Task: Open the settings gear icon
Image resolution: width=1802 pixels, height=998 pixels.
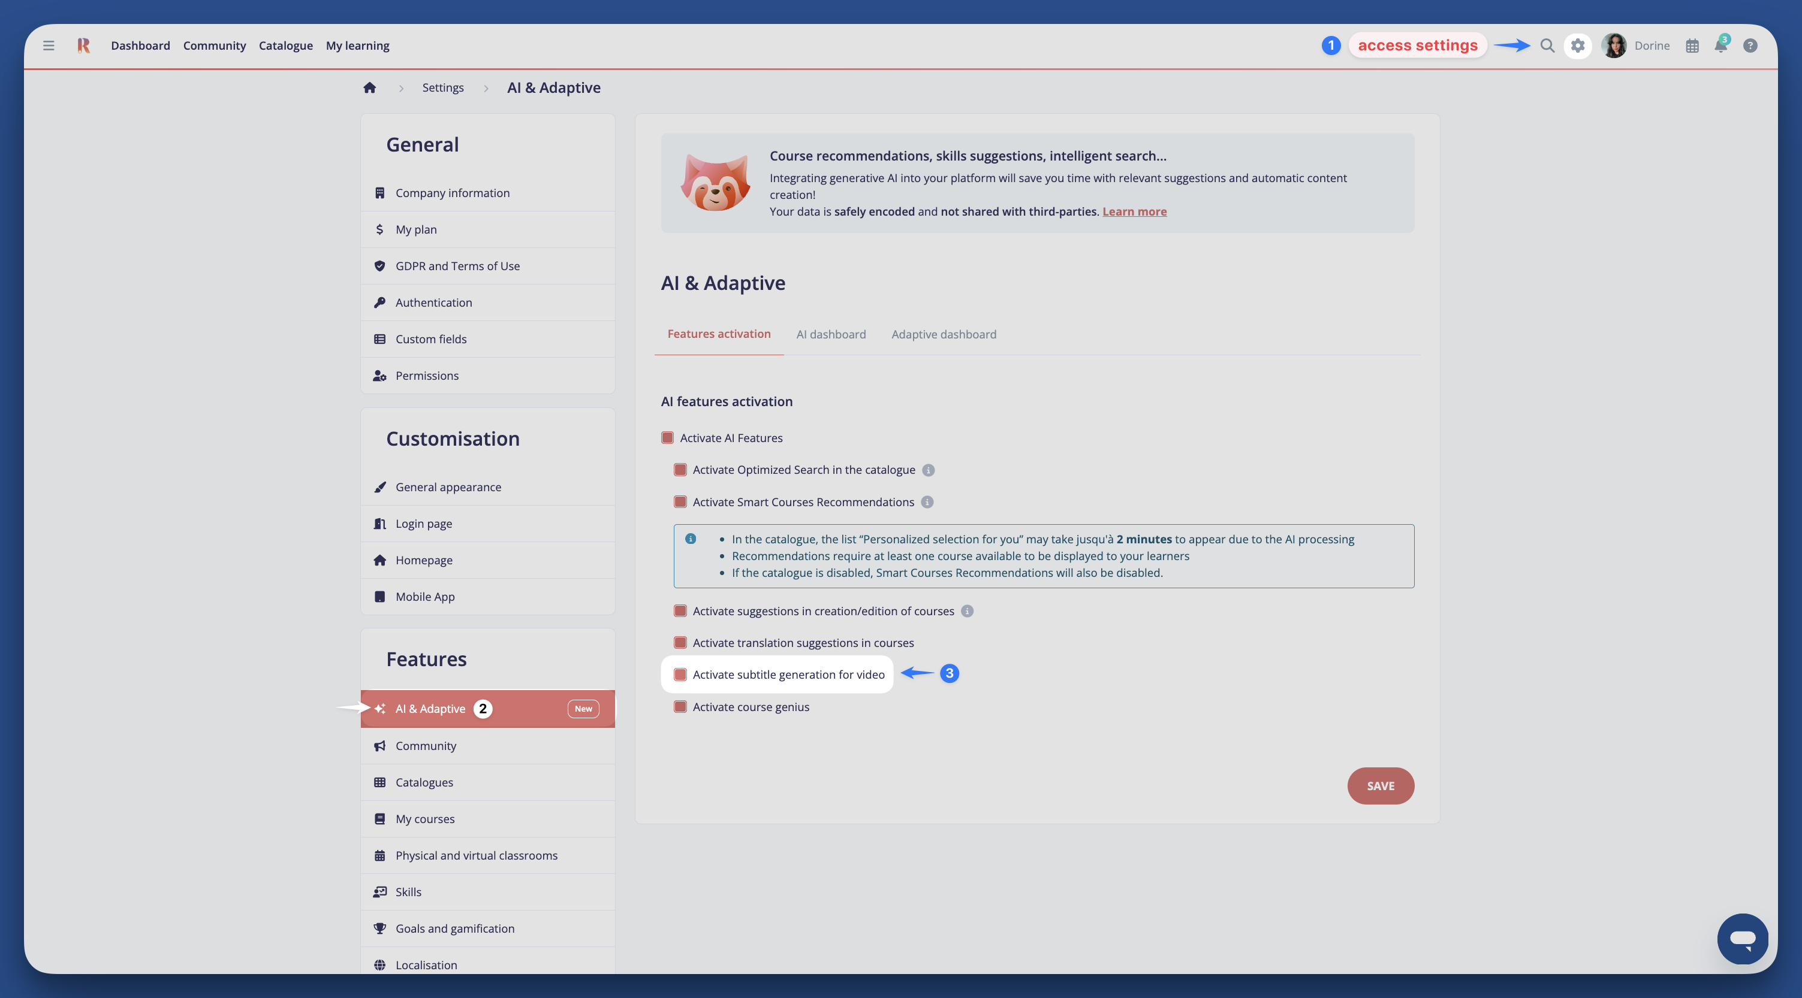Action: pos(1577,46)
